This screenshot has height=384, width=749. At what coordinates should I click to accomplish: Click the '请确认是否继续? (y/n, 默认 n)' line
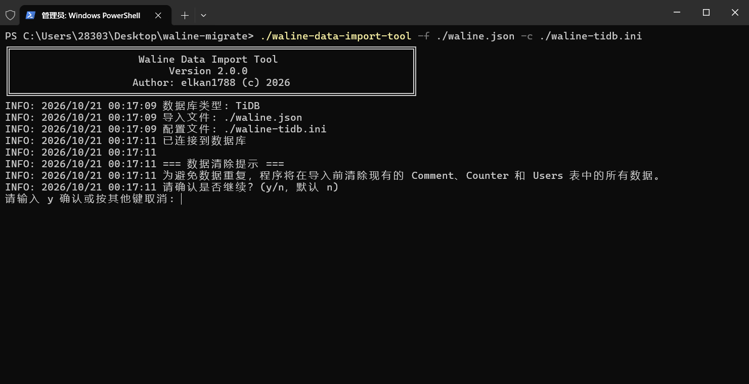(x=172, y=187)
